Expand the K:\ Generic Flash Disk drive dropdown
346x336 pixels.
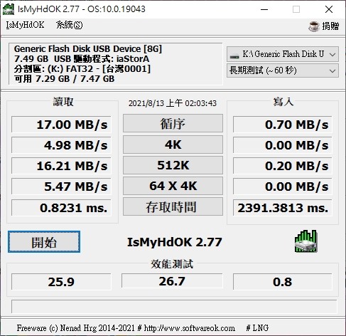283,54
